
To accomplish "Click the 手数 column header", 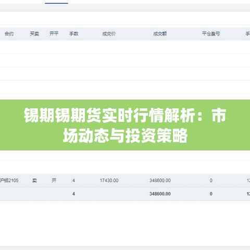I will (x=73, y=33).
